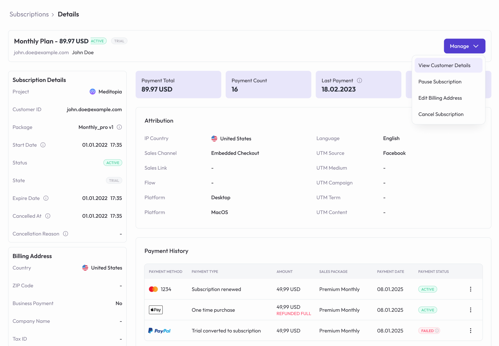Choose Cancel Subscription from the menu
This screenshot has width=499, height=346.
coord(441,114)
